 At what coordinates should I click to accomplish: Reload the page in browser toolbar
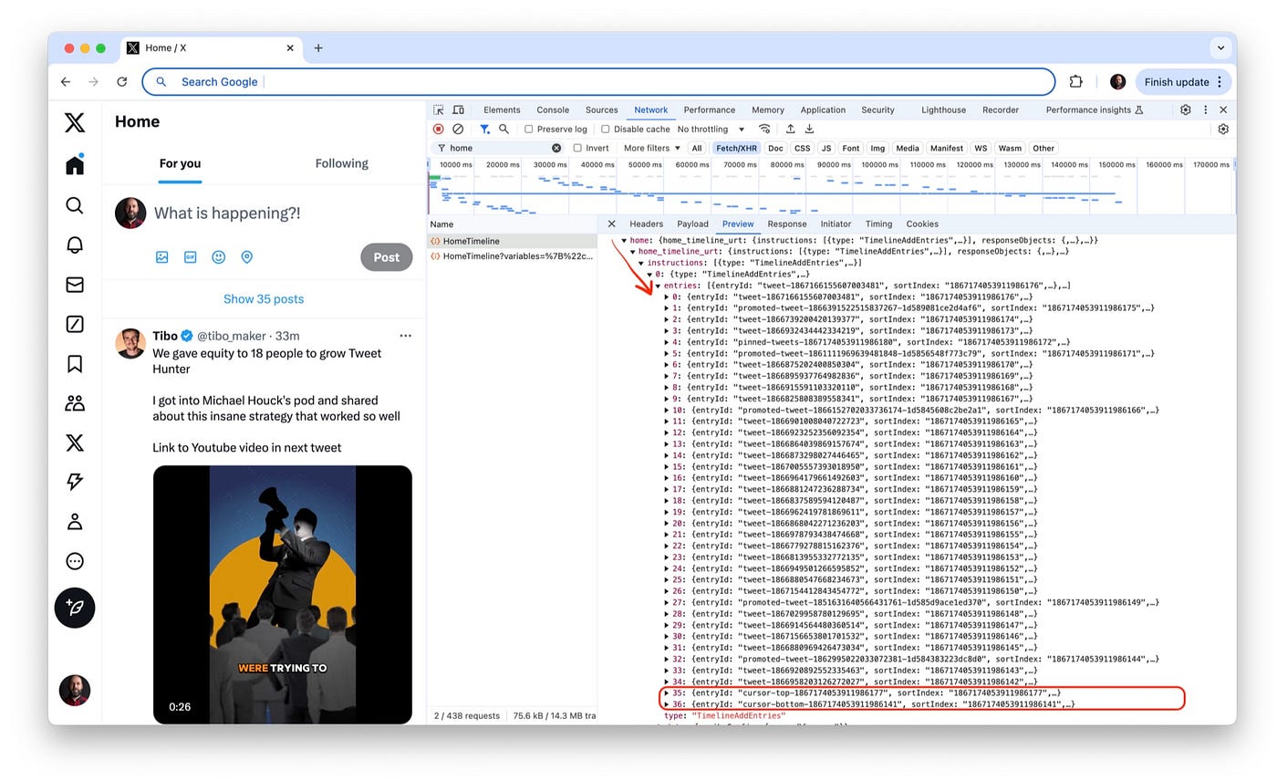(x=121, y=81)
